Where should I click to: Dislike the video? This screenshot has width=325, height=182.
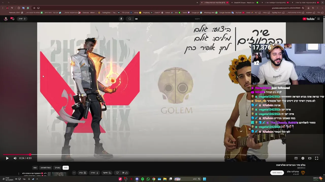click(x=117, y=173)
